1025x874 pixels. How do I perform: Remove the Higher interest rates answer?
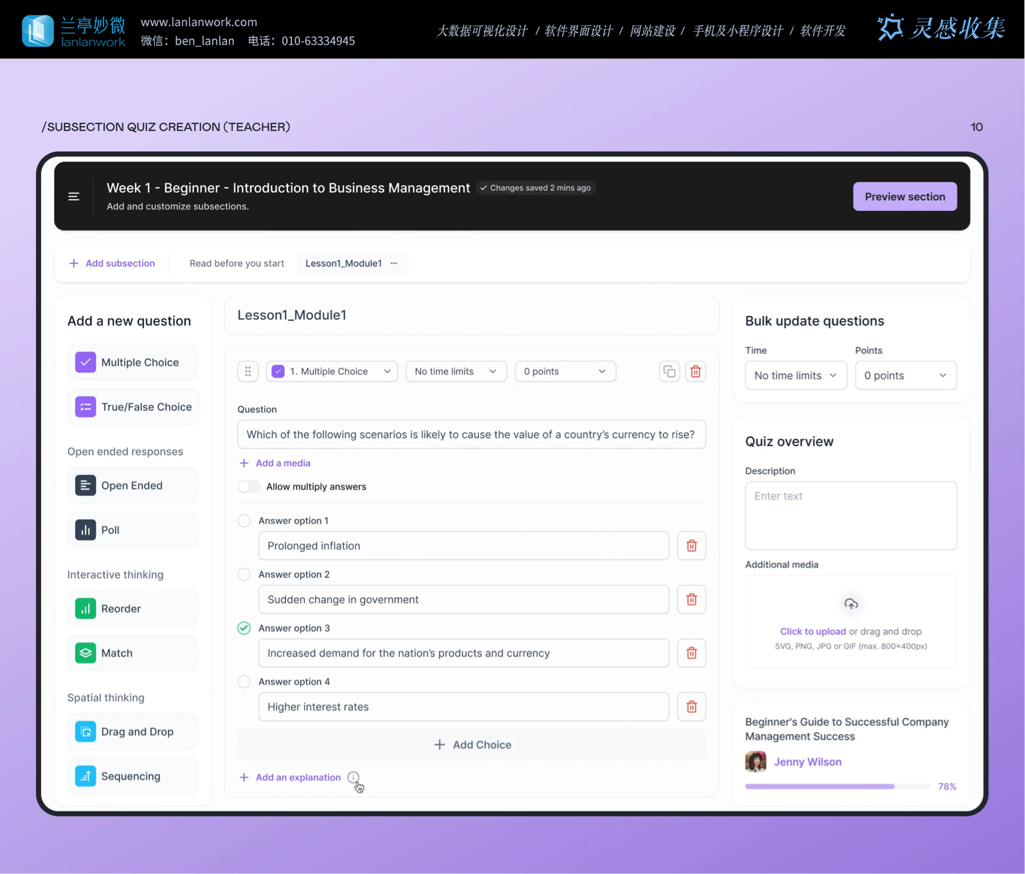tap(691, 706)
